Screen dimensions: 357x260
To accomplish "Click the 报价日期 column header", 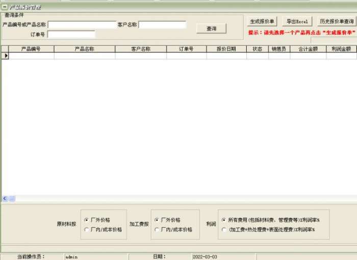I will point(226,49).
